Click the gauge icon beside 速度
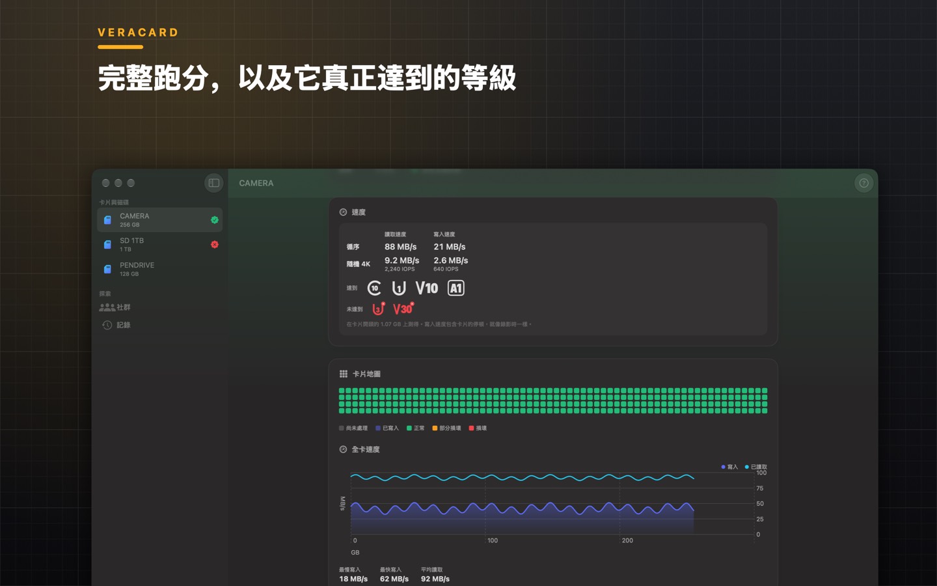This screenshot has width=937, height=586. 343,212
